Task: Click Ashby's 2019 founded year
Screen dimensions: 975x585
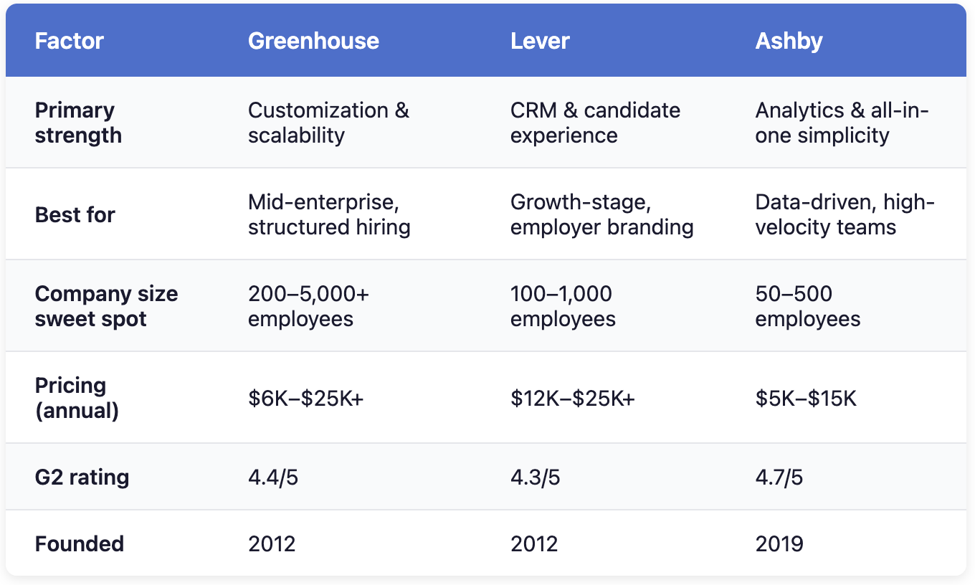Action: pyautogui.click(x=779, y=543)
